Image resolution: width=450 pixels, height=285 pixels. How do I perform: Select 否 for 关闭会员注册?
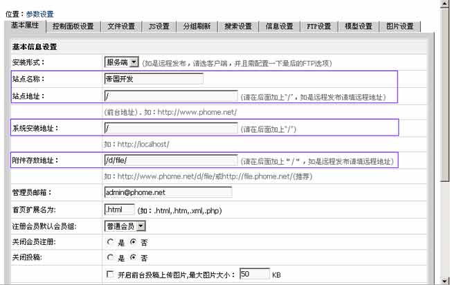point(134,242)
